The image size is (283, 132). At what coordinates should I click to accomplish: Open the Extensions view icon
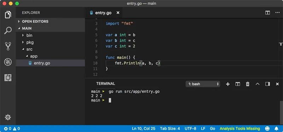(8, 78)
